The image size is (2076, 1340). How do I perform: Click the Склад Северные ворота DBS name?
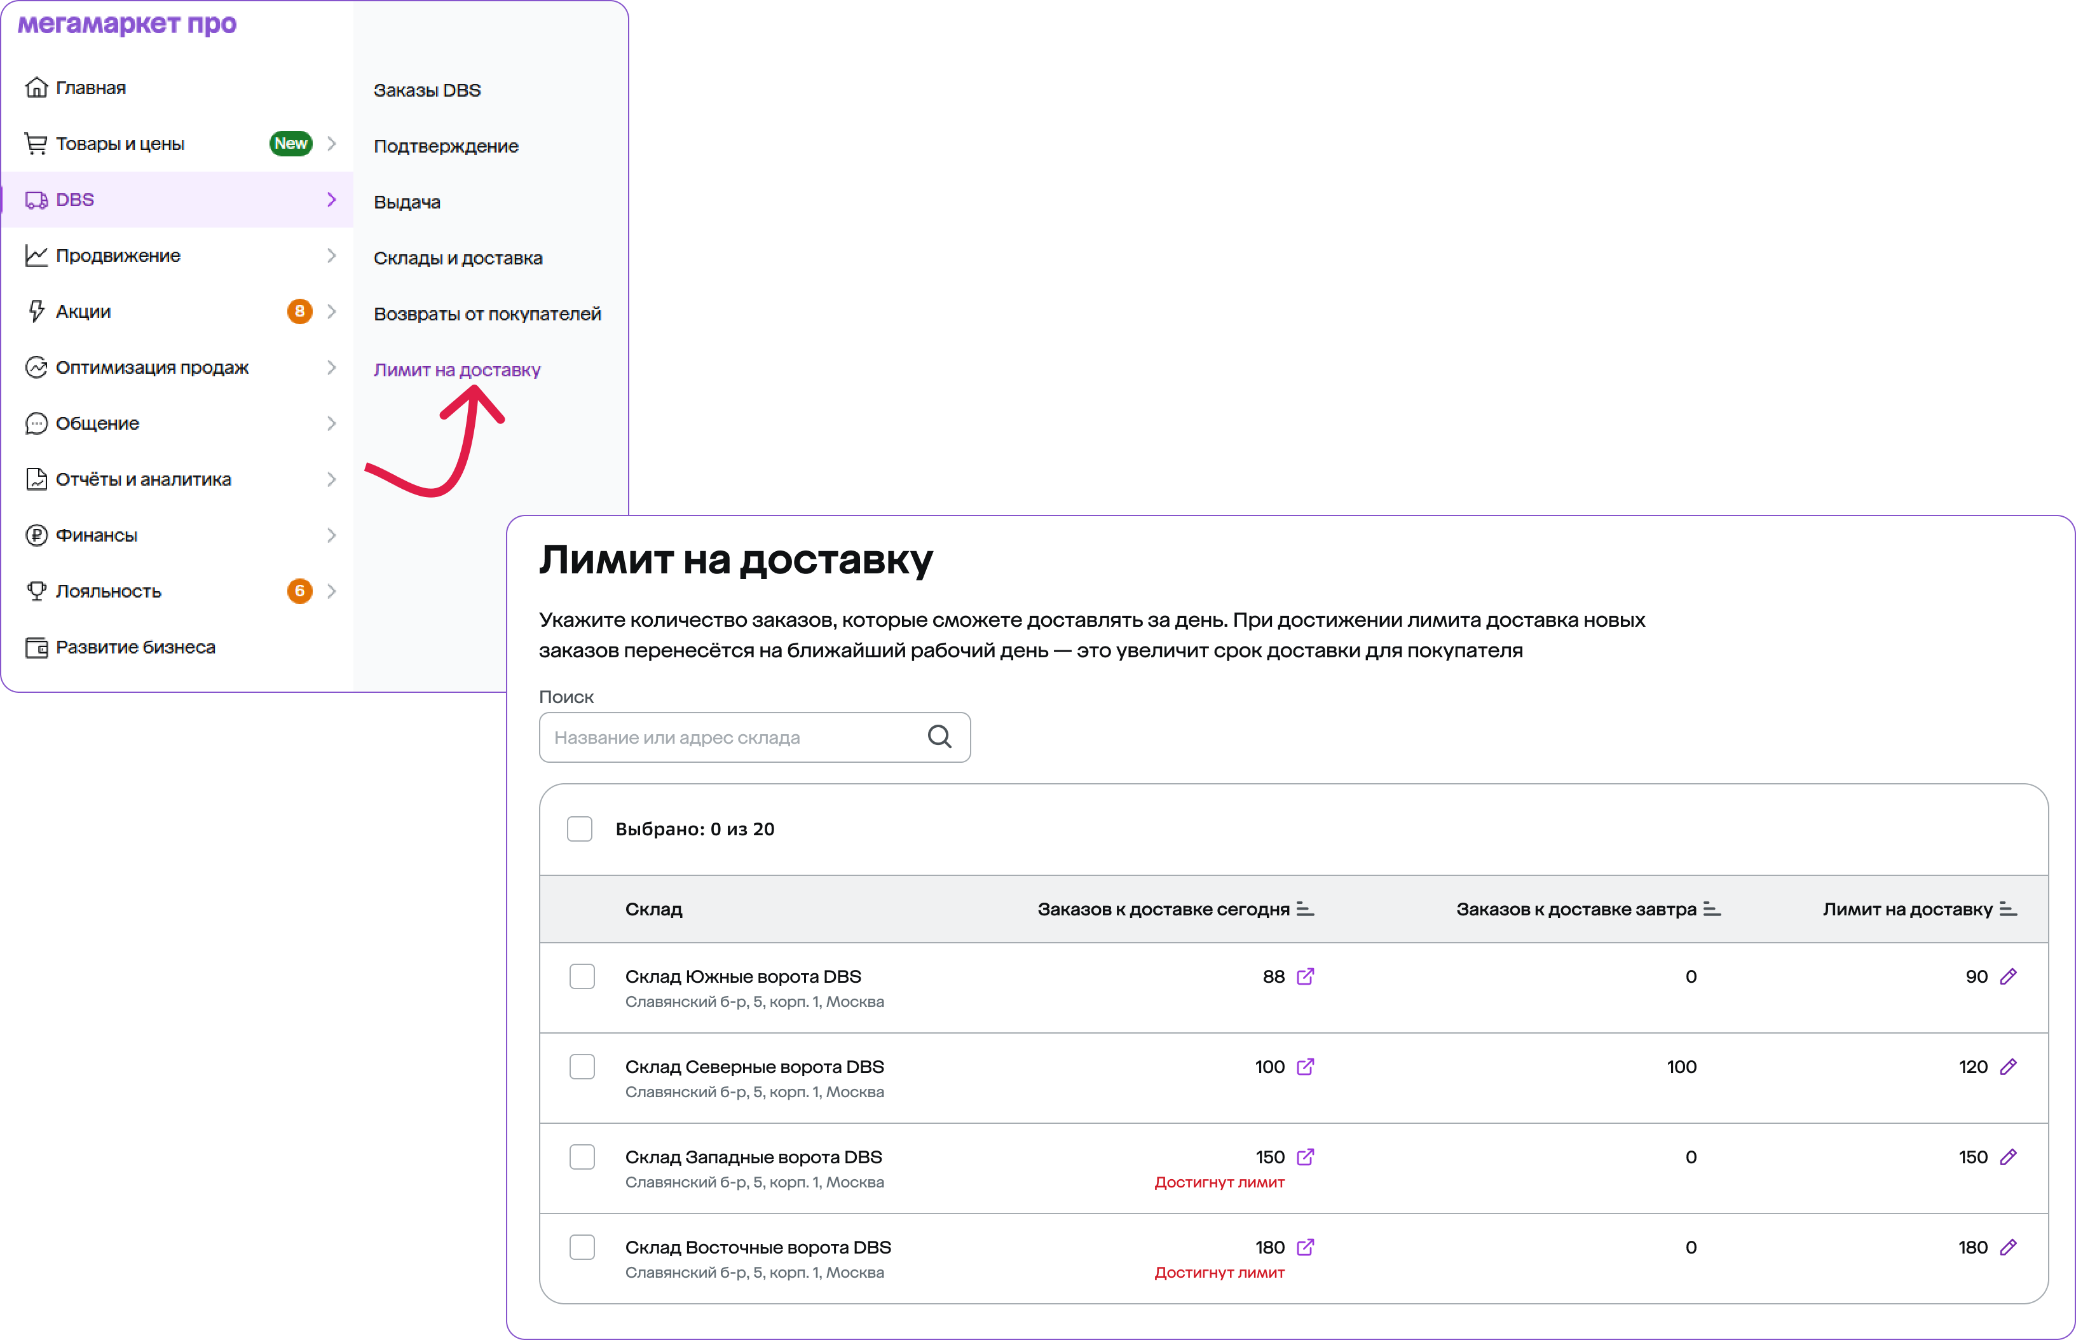point(755,1067)
